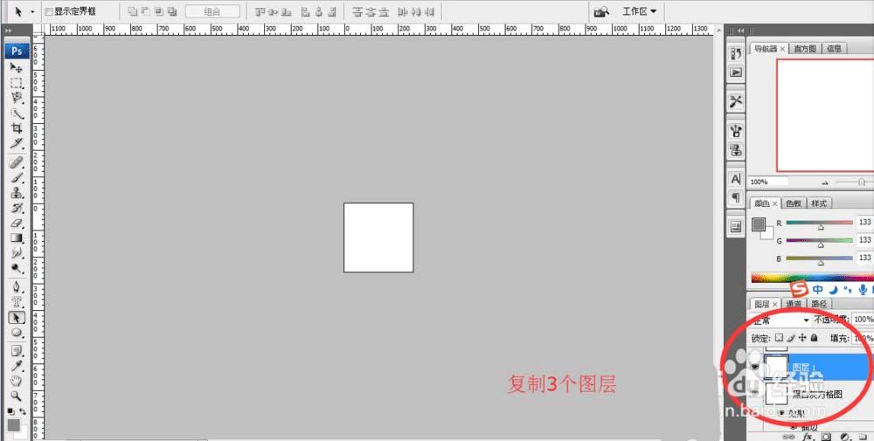Screen dimensions: 874x441
Task: Select the Healing Brush tool
Action: [17, 162]
